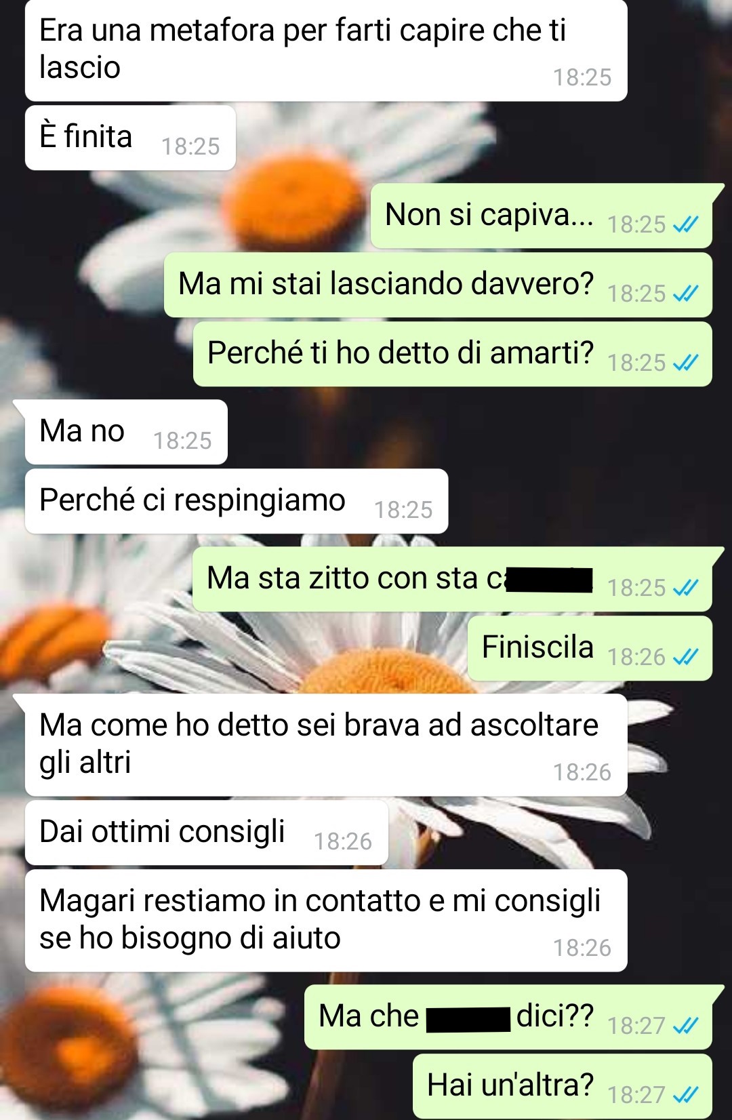The image size is (732, 1120).
Task: Tap the 'Era una metafora' message bubble
Action: point(326,49)
